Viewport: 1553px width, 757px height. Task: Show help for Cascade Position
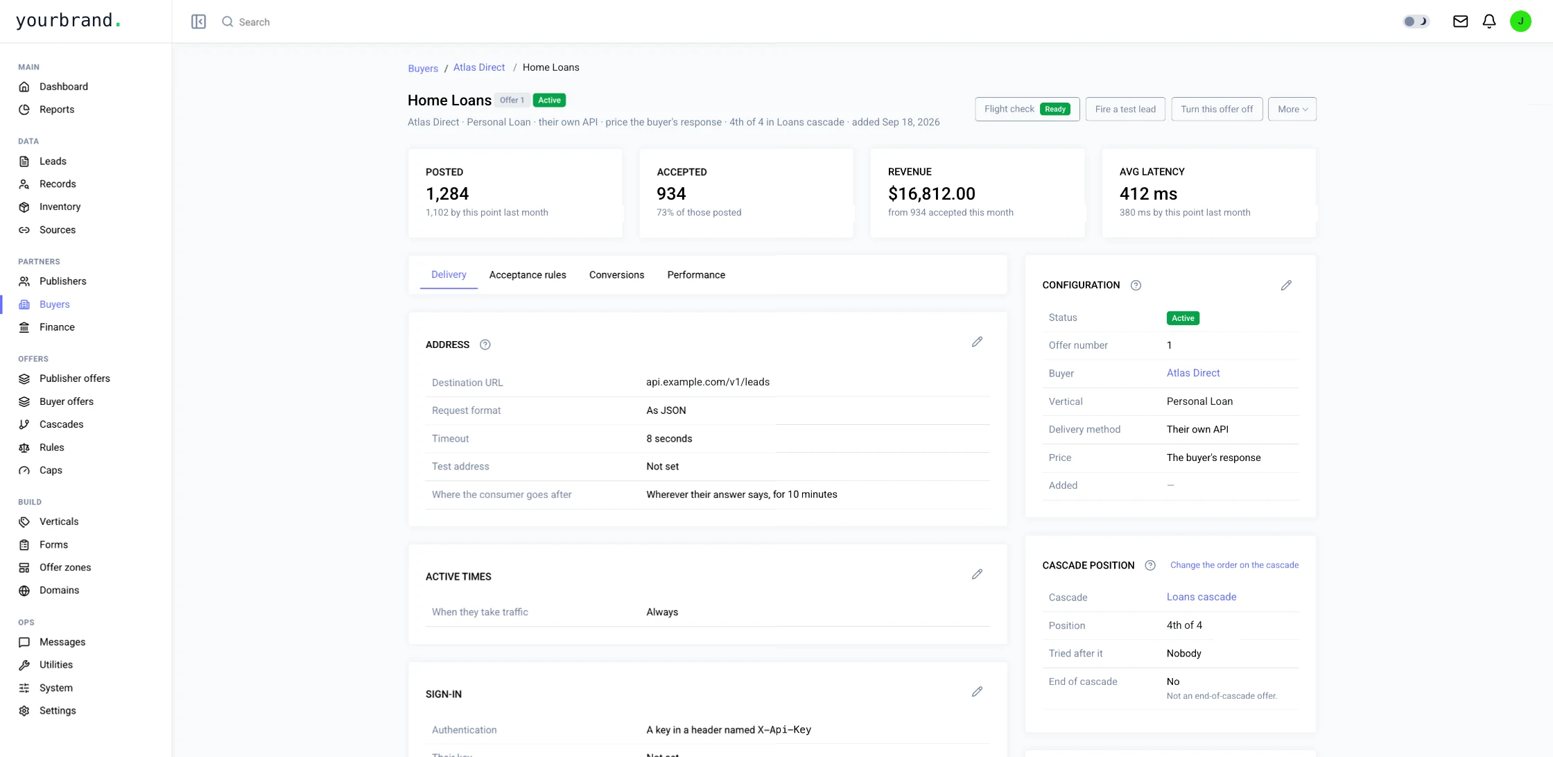tap(1150, 566)
